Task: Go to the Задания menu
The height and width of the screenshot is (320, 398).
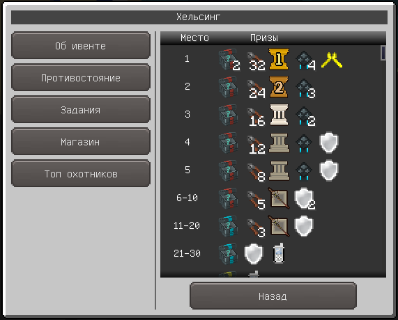Action: (x=81, y=110)
